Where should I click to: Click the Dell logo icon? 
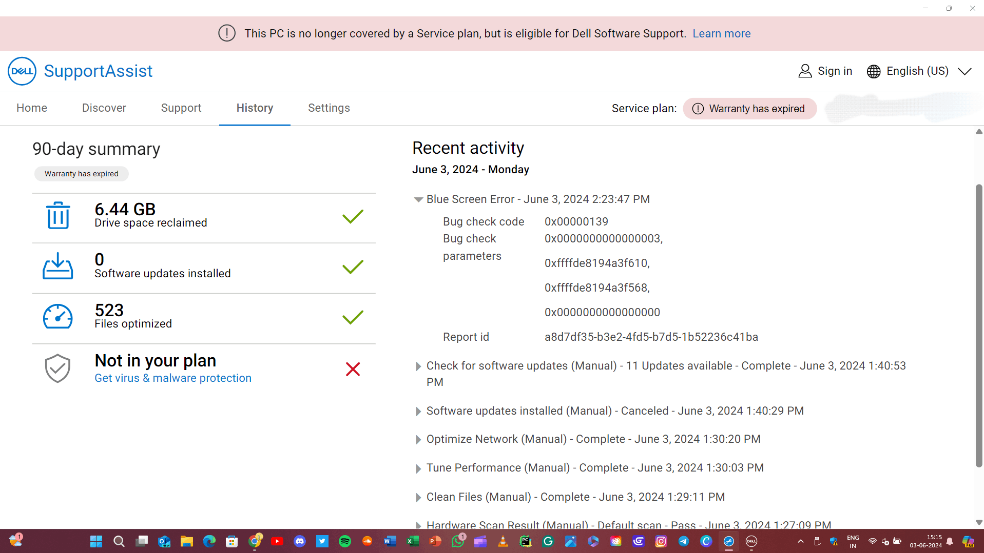point(22,71)
